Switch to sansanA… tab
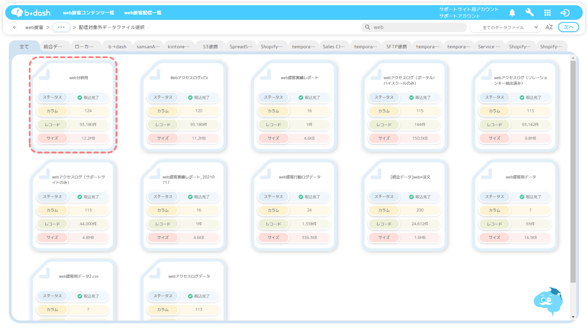Viewport: 588px width, 330px height. point(148,46)
